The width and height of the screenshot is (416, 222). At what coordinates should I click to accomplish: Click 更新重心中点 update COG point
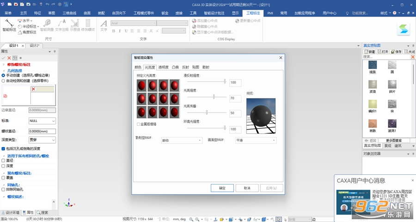coord(248,20)
